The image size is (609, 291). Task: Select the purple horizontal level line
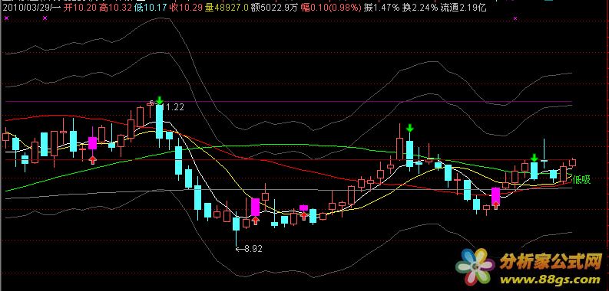pyautogui.click(x=289, y=102)
